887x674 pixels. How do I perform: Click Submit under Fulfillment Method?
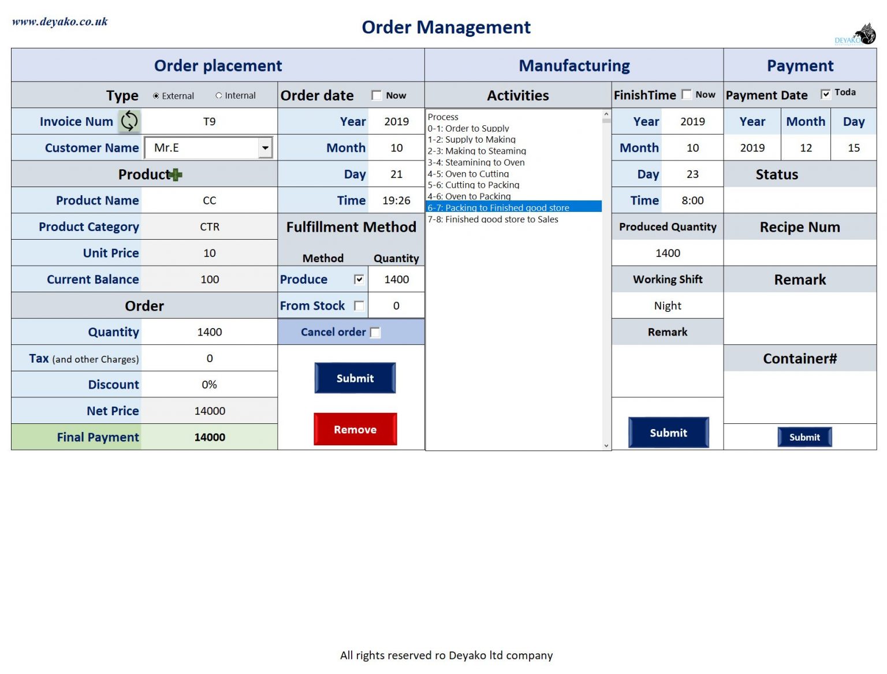click(x=355, y=378)
